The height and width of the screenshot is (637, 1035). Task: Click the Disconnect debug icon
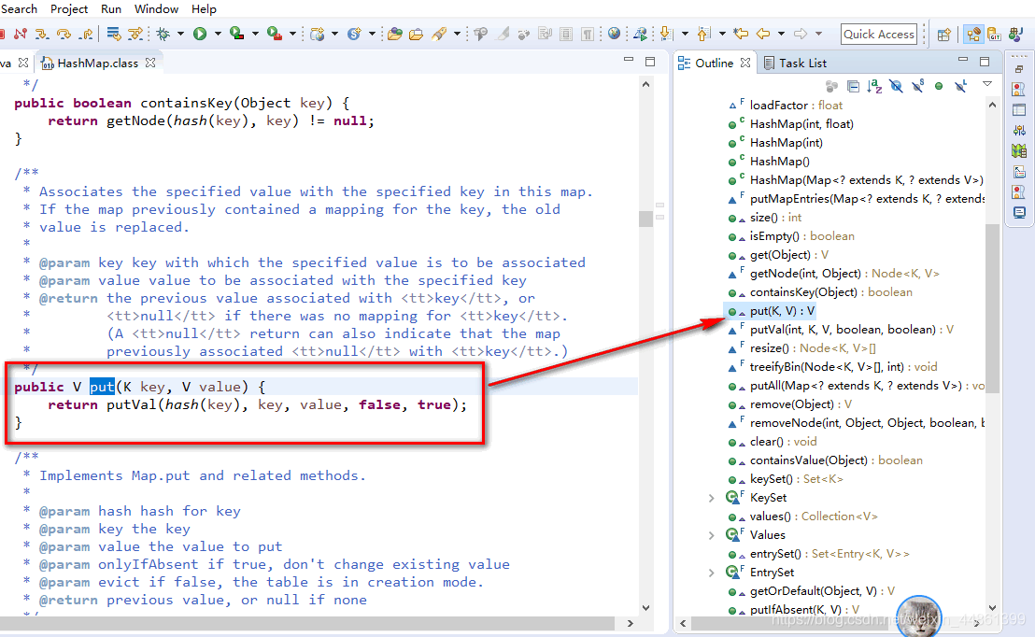(x=21, y=34)
